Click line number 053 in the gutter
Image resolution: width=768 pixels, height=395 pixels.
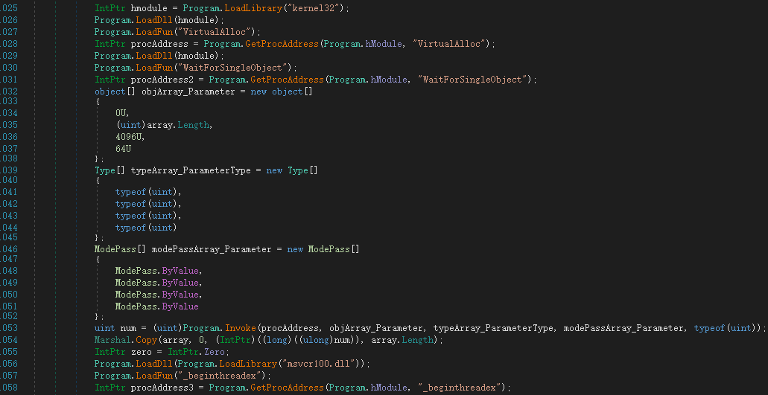9,329
